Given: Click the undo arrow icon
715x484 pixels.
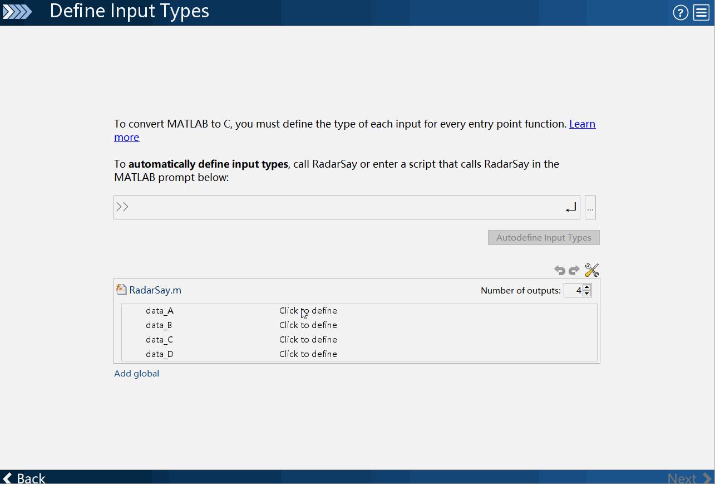Looking at the screenshot, I should click(x=560, y=271).
